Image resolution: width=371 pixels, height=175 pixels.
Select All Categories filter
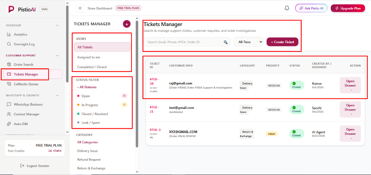(x=88, y=142)
